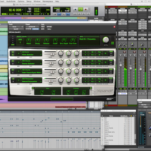Open the Options menu
Image resolution: width=151 pixels, height=151 pixels.
pyautogui.click(x=21, y=1)
